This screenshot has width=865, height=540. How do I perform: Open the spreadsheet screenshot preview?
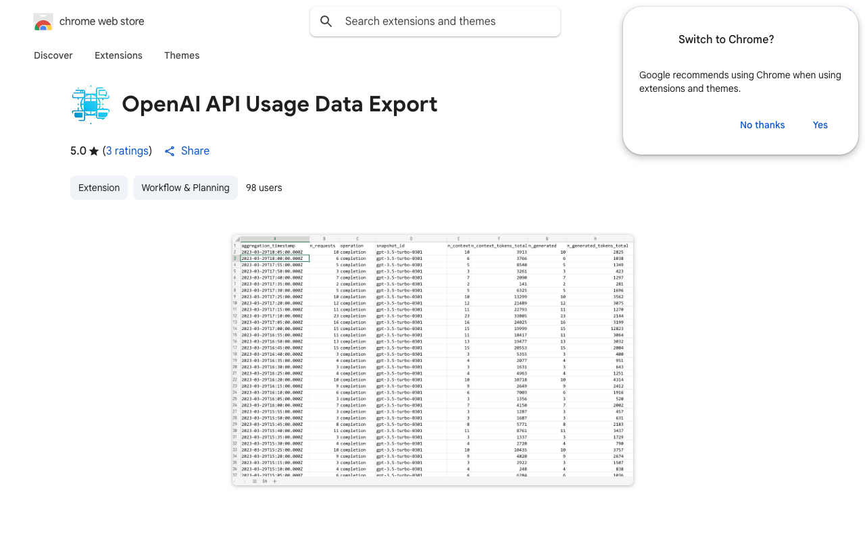[432, 359]
